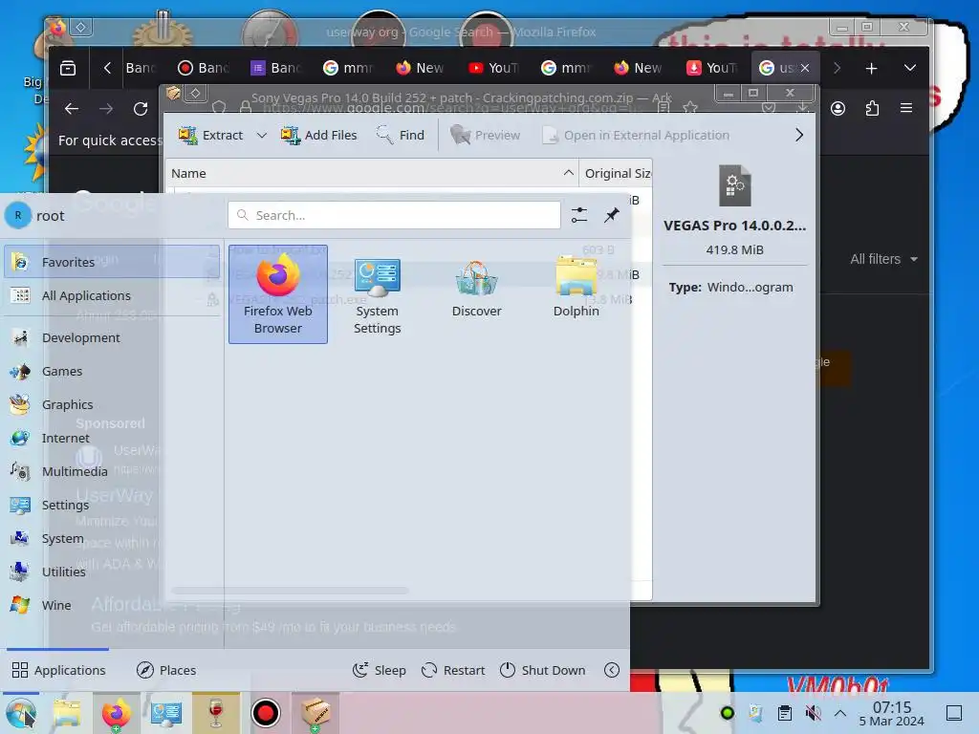Image resolution: width=979 pixels, height=734 pixels.
Task: Go back in Firefox
Action: click(x=72, y=109)
